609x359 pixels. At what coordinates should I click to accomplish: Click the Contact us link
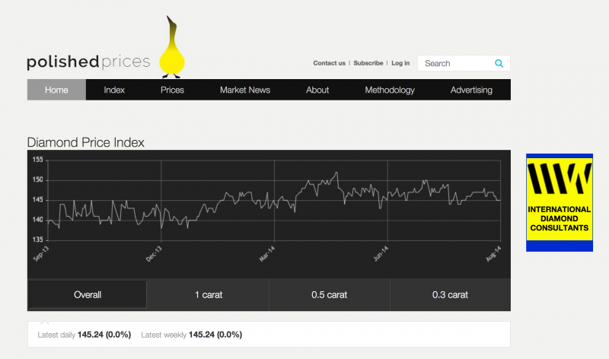[329, 63]
